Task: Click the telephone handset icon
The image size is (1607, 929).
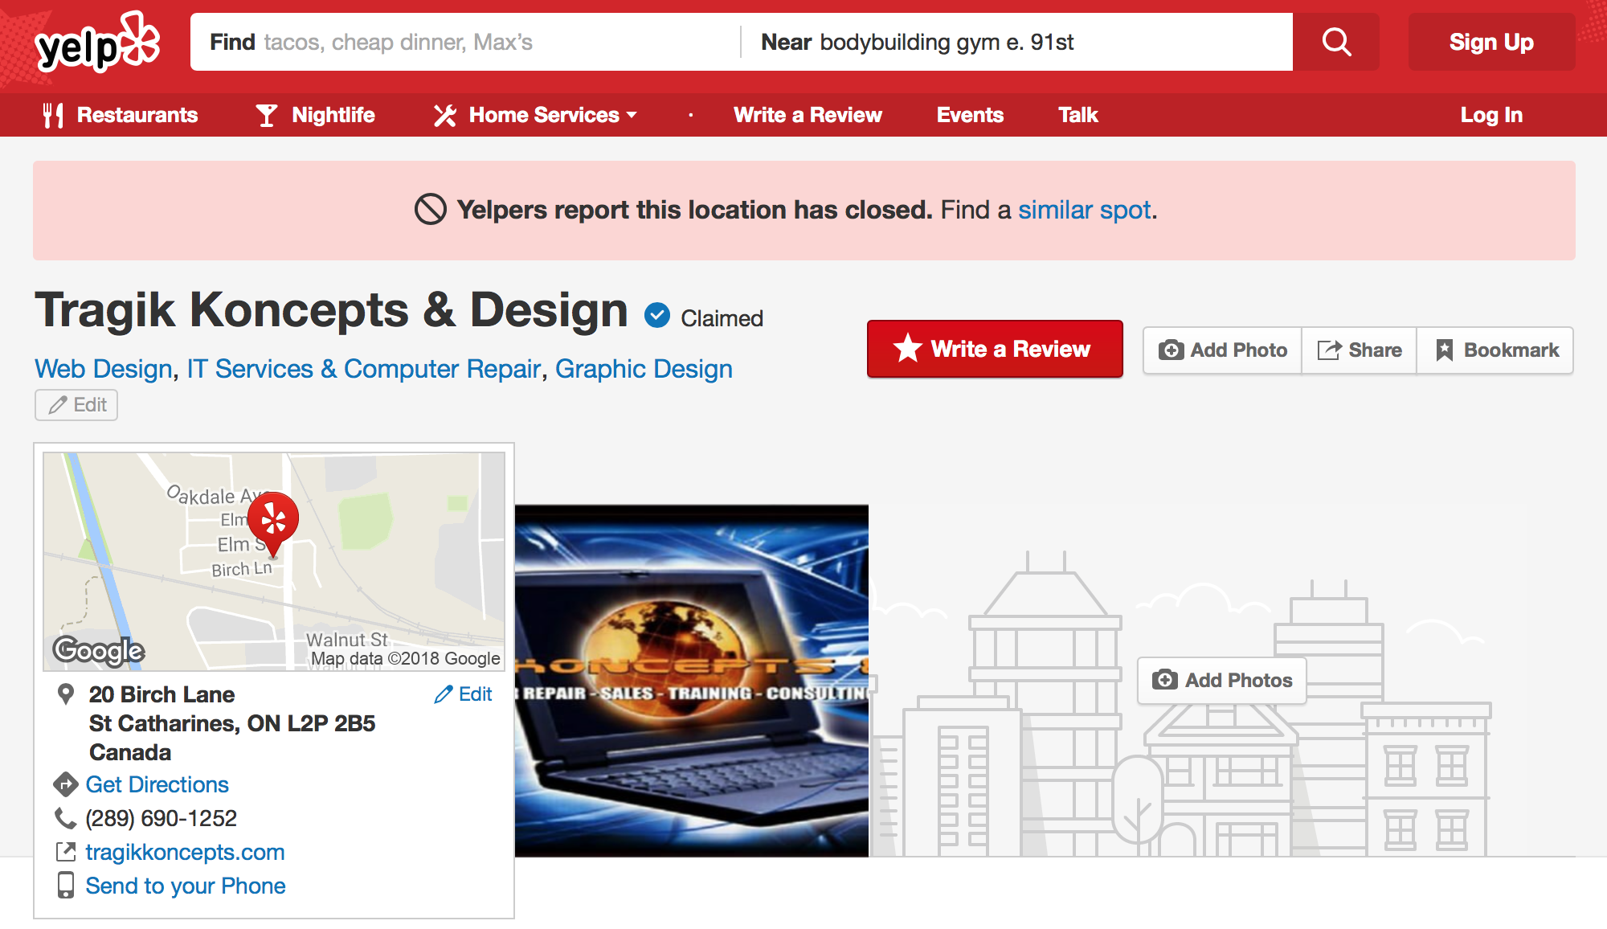Action: pyautogui.click(x=65, y=818)
